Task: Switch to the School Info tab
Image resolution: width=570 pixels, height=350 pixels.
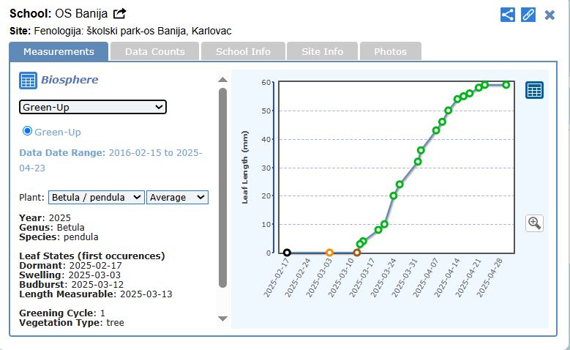Action: [x=243, y=51]
